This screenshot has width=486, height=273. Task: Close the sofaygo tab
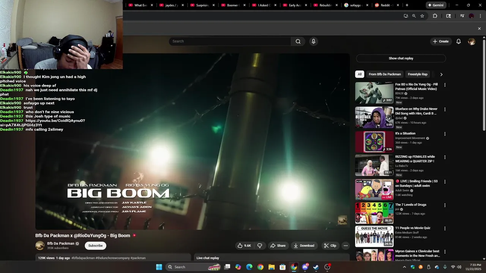click(368, 5)
